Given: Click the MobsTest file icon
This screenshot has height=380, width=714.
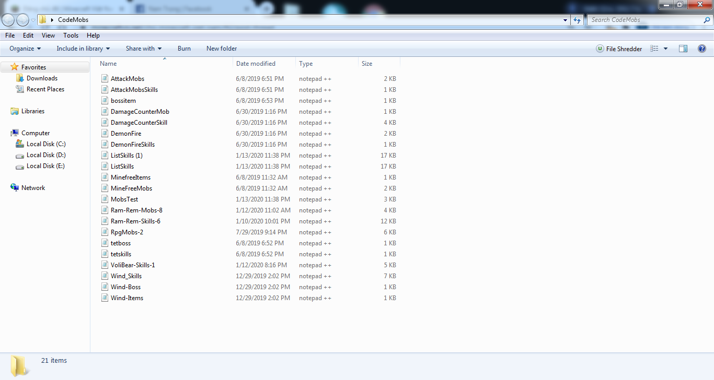Looking at the screenshot, I should [x=105, y=199].
